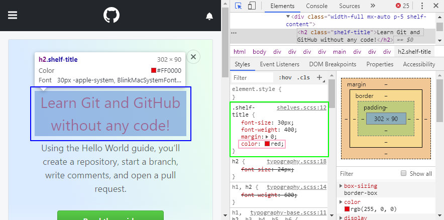Open the Styles sub-tab
The width and height of the screenshot is (444, 220).
coord(243,64)
